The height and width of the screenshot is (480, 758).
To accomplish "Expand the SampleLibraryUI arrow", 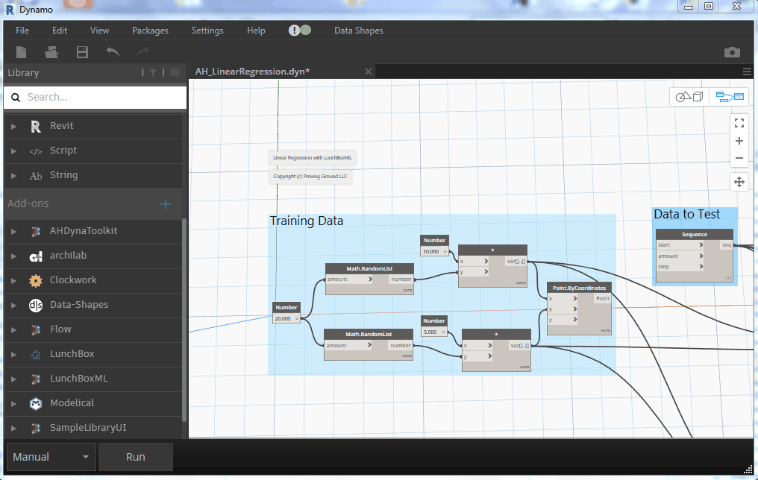I will tap(14, 429).
